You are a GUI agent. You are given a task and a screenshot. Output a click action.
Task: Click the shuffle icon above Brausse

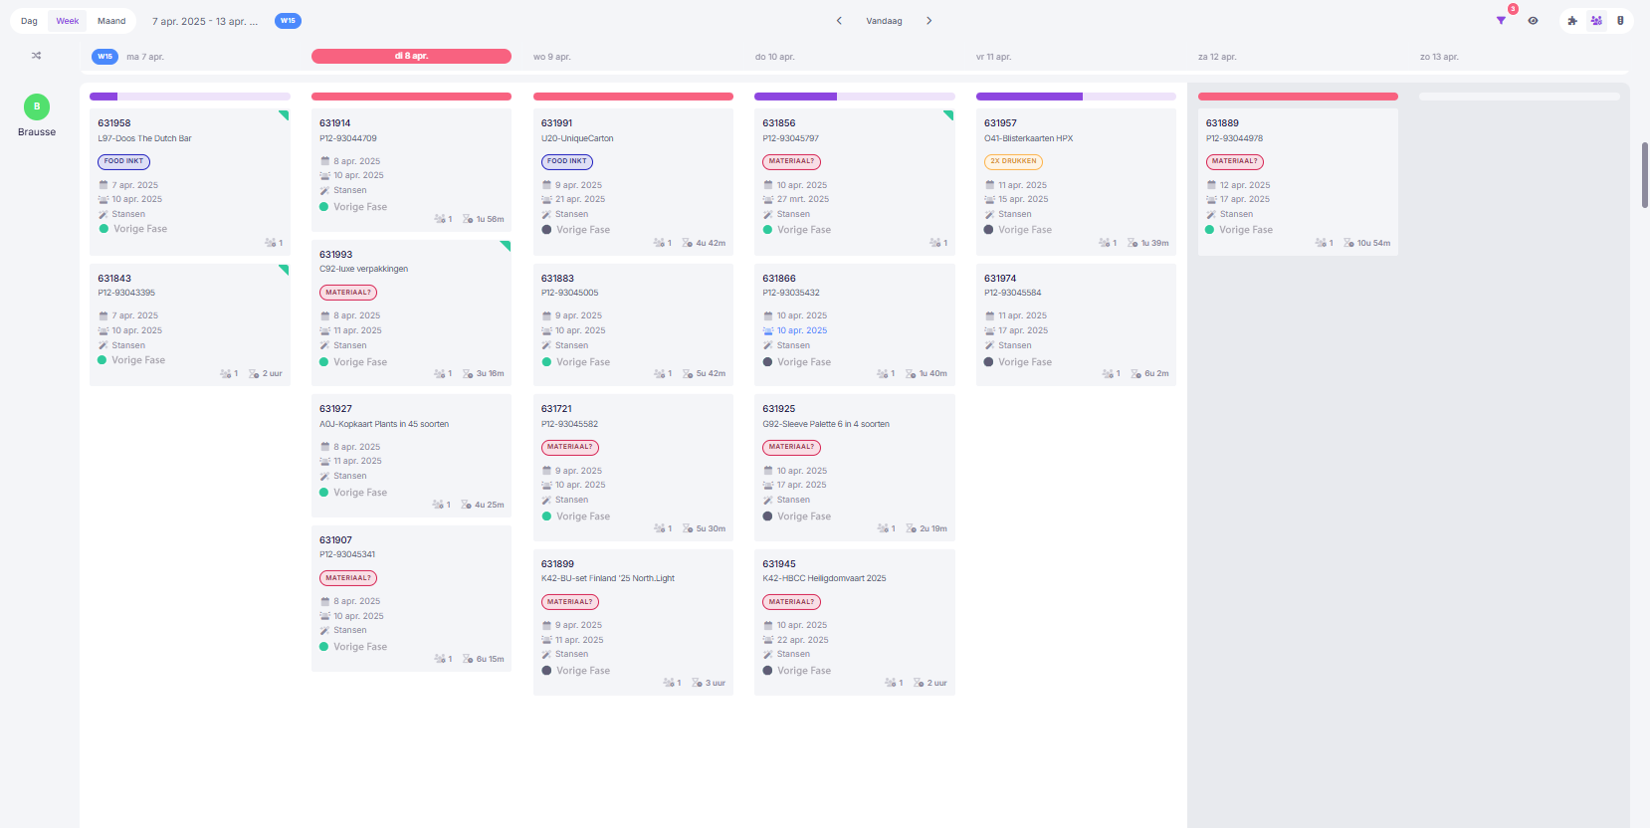pyautogui.click(x=37, y=56)
